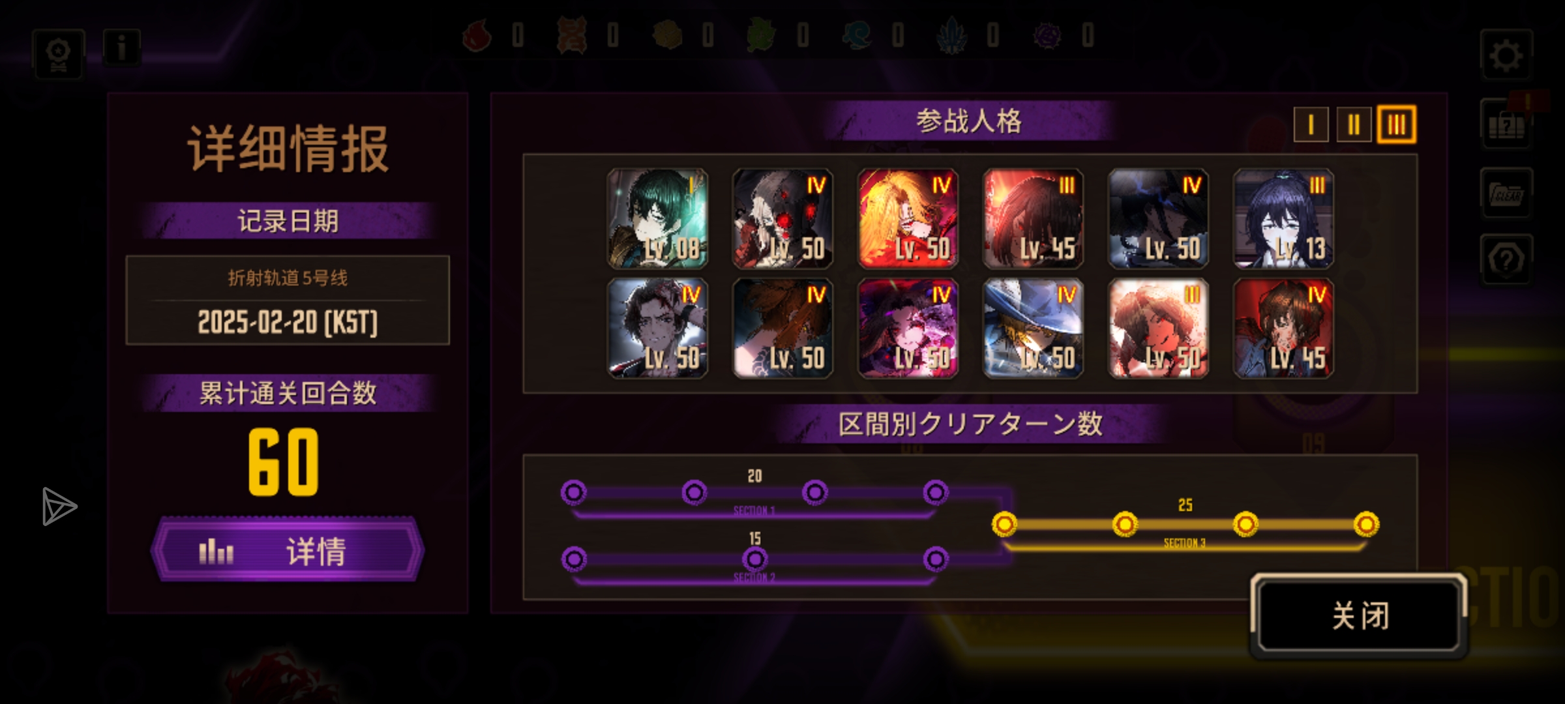Tap the paper-plane arrow icon at left edge
Image resolution: width=1565 pixels, height=704 pixels.
(x=59, y=506)
